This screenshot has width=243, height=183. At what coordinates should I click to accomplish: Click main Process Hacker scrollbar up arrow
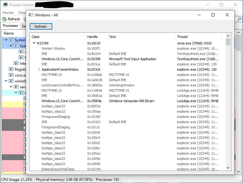pyautogui.click(x=238, y=32)
